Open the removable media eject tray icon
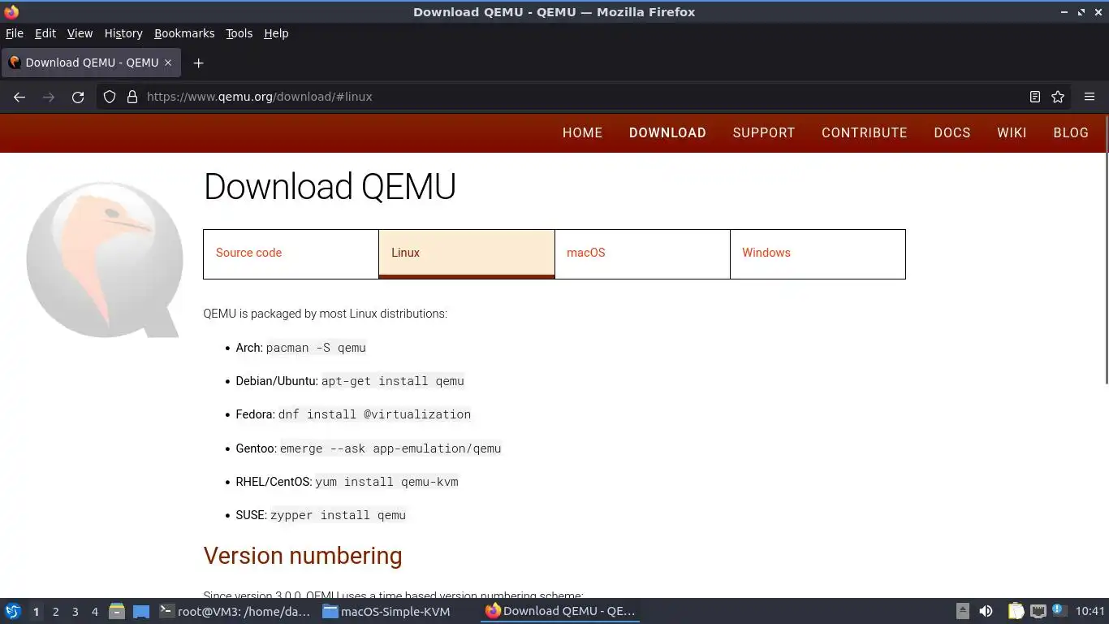 pyautogui.click(x=963, y=611)
